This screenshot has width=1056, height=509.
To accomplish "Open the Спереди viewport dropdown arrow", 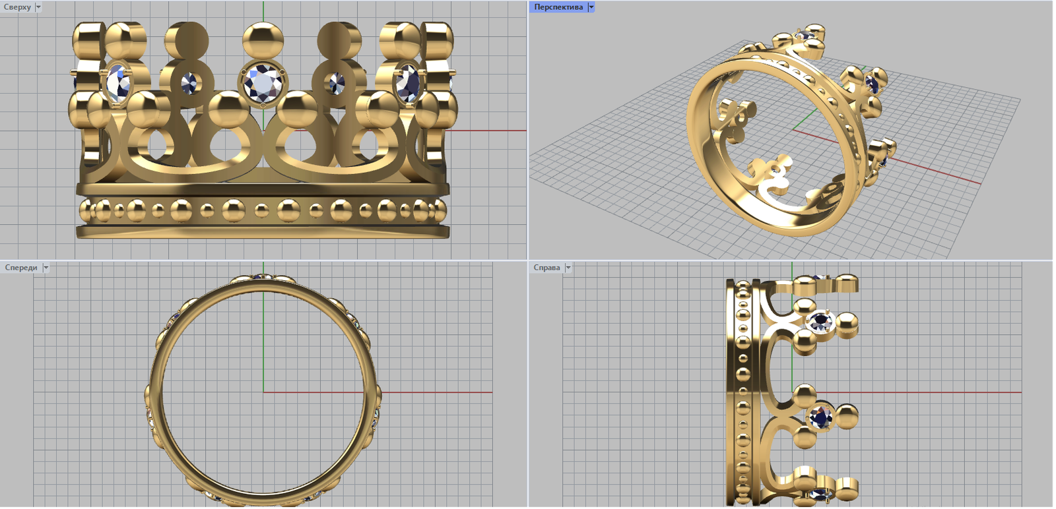I will click(x=46, y=268).
